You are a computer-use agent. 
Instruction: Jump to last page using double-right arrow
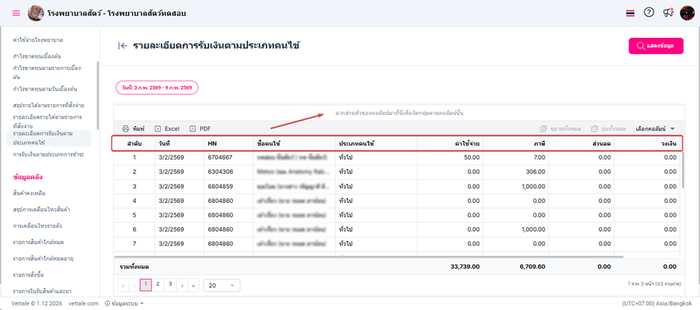coord(193,285)
